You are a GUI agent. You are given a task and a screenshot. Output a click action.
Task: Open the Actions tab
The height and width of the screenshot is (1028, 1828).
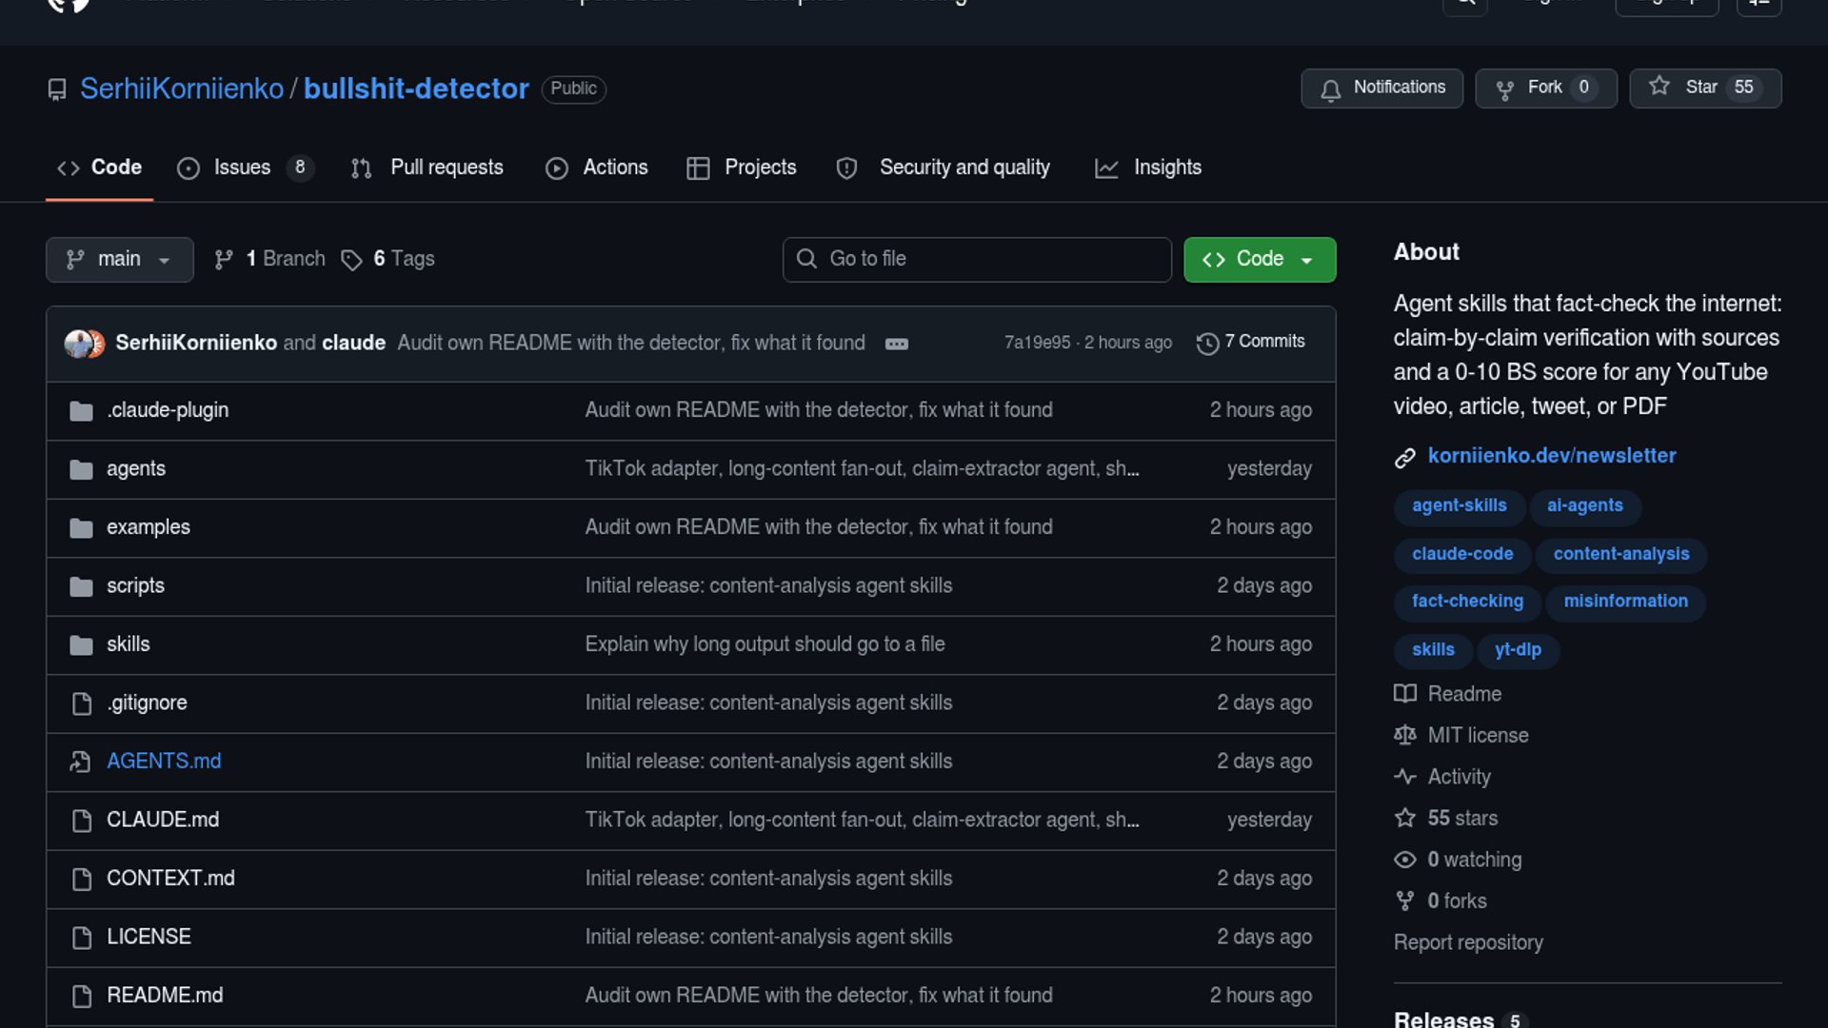[597, 168]
